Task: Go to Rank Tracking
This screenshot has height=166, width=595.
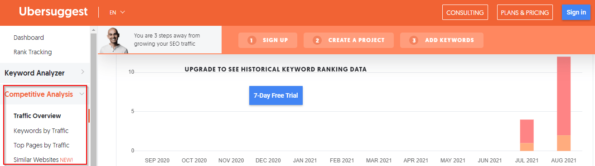Action: click(33, 52)
